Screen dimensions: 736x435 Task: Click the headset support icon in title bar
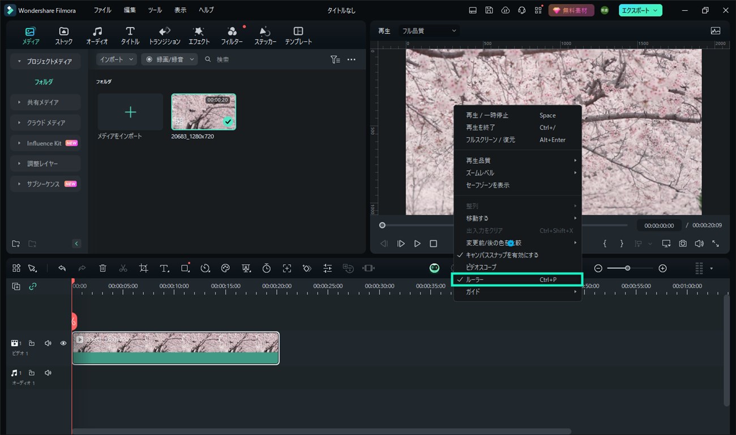click(x=521, y=11)
